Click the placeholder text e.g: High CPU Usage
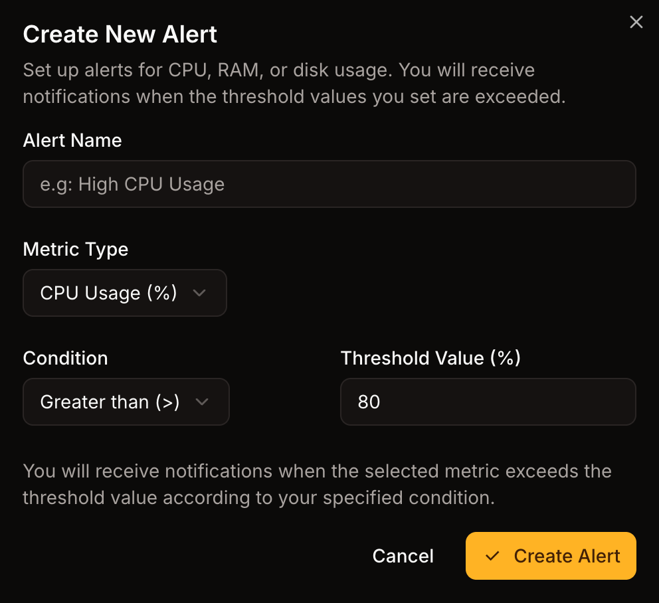 tap(132, 184)
